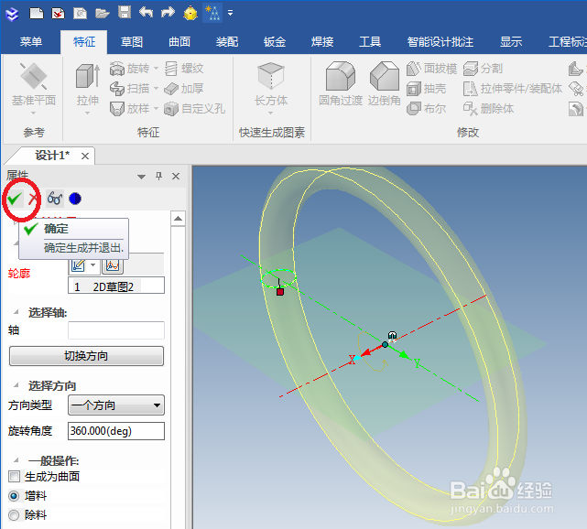Image resolution: width=587 pixels, height=529 pixels.
Task: Click the new document icon
Action: pyautogui.click(x=37, y=13)
